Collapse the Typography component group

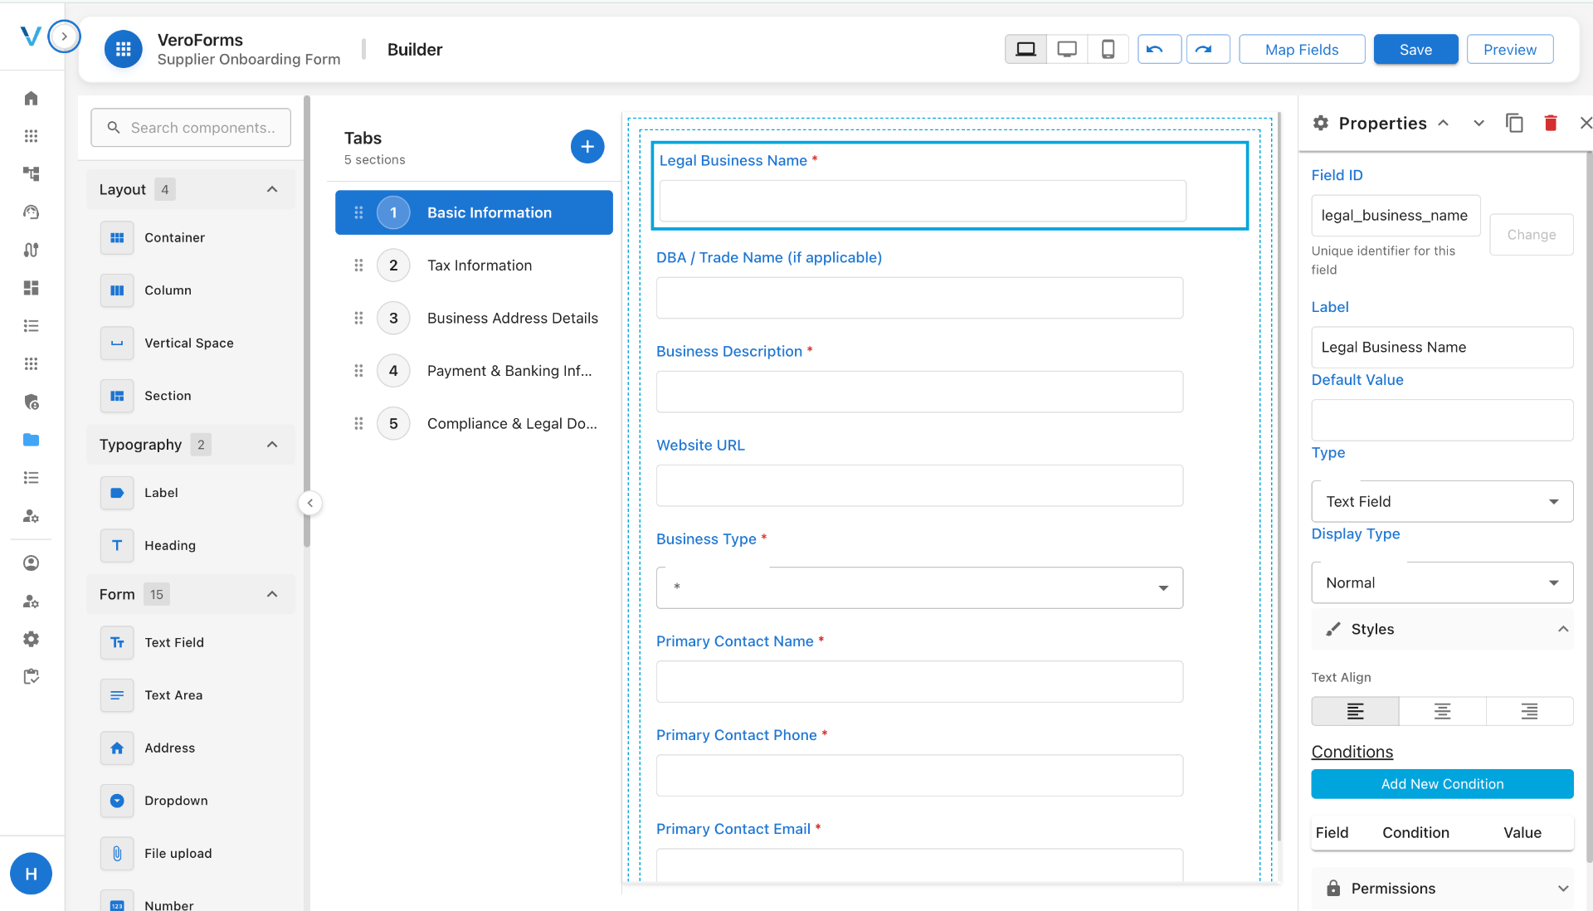tap(272, 445)
